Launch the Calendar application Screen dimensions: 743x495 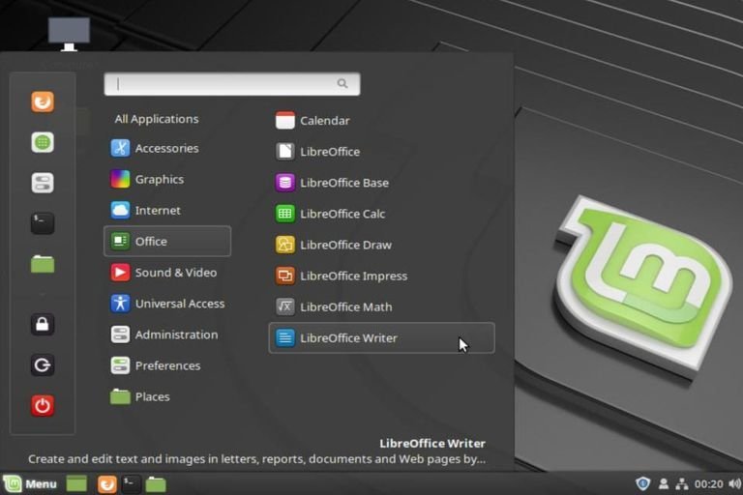381,121
